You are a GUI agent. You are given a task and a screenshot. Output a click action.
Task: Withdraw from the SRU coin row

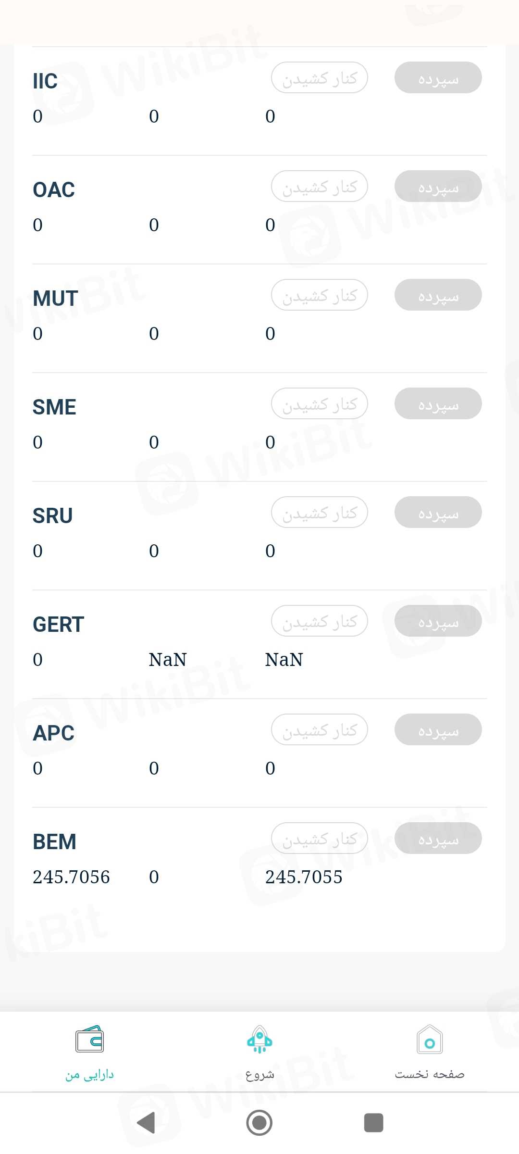pyautogui.click(x=320, y=513)
